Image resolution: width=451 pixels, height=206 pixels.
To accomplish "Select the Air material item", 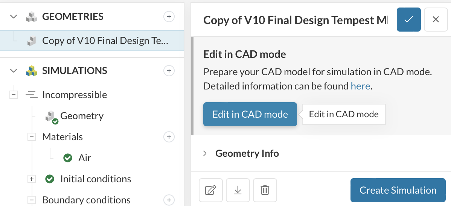I will pos(85,158).
